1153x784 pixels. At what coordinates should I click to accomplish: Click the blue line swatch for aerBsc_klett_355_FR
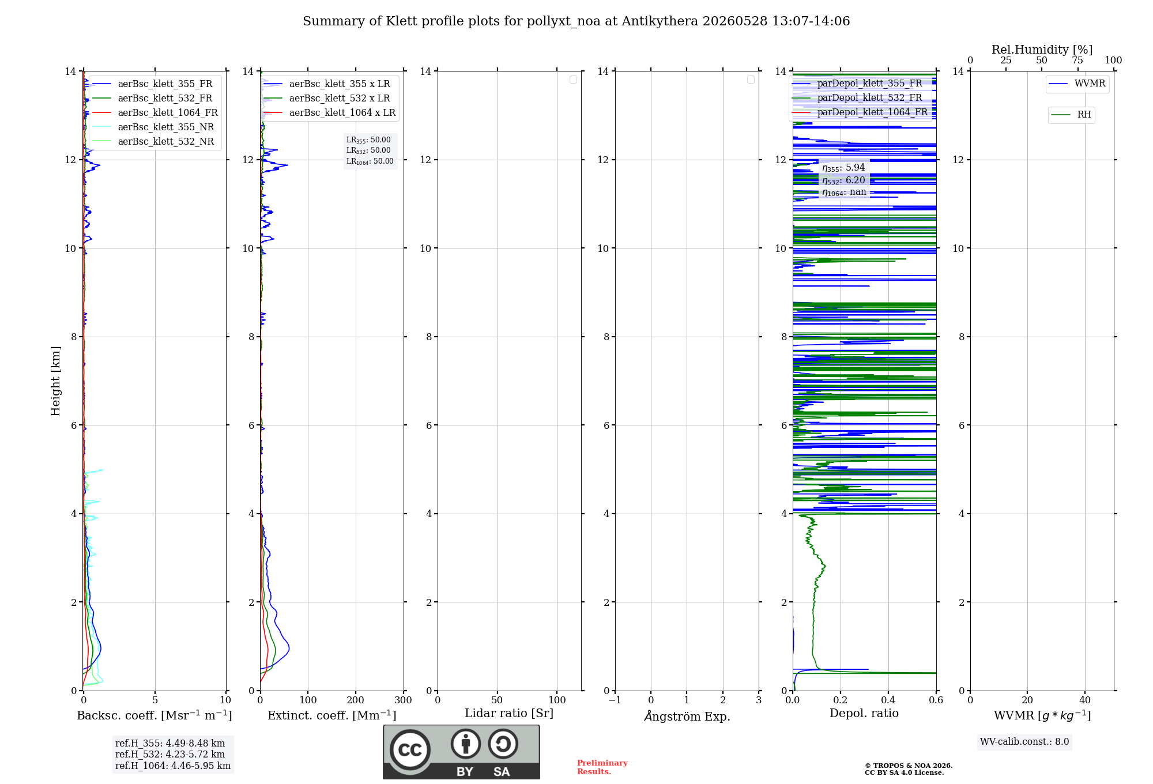[x=101, y=84]
